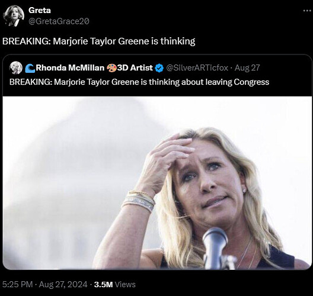313x296 pixels.
Task: Click the blue wave emoji icon
Action: pyautogui.click(x=30, y=68)
